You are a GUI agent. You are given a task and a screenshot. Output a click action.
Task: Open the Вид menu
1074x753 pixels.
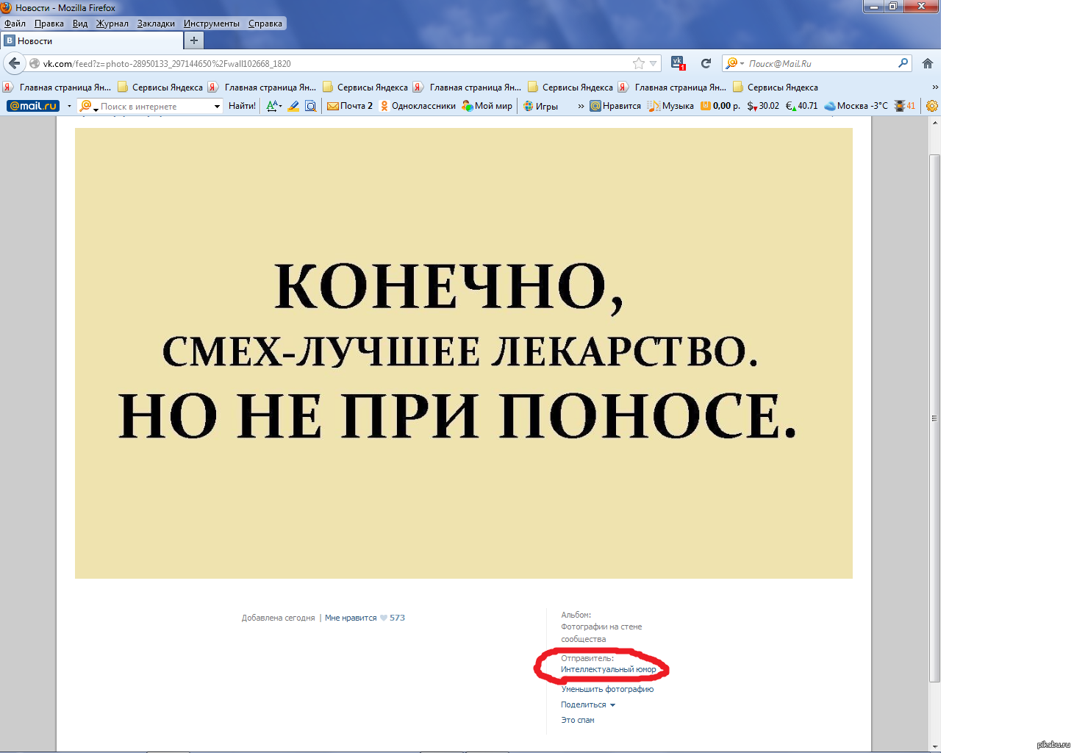[x=80, y=24]
